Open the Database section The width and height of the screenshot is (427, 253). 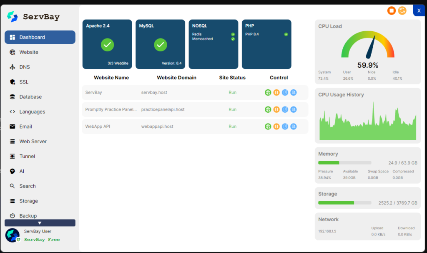40,97
